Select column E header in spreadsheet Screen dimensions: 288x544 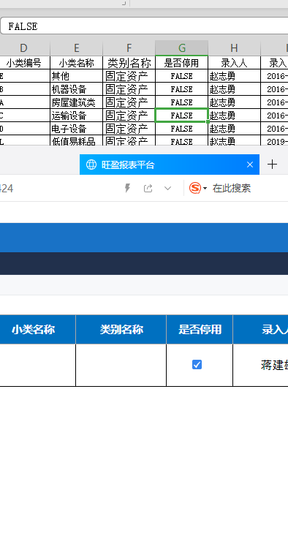(76, 48)
